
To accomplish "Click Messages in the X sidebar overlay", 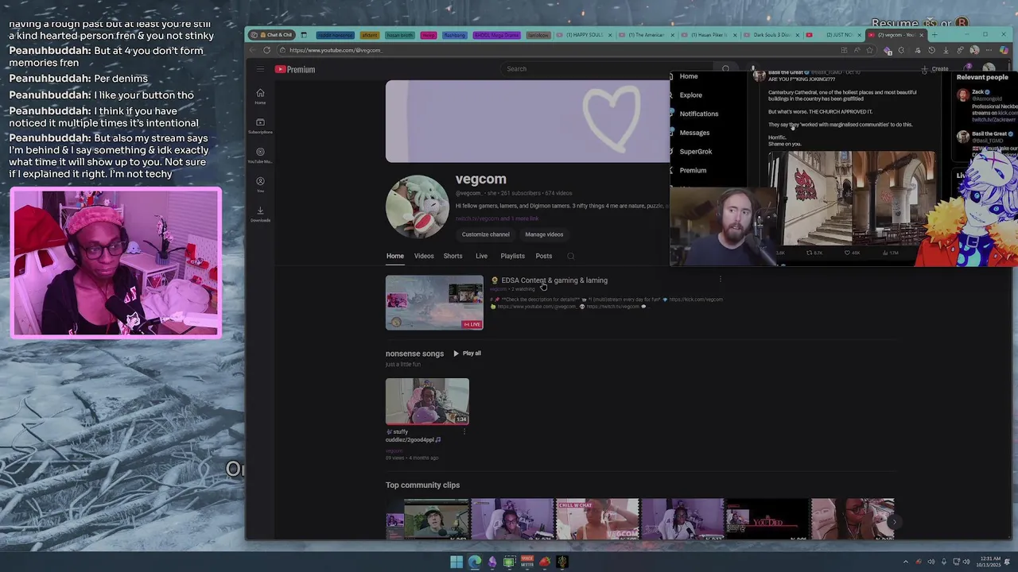I will pos(694,133).
